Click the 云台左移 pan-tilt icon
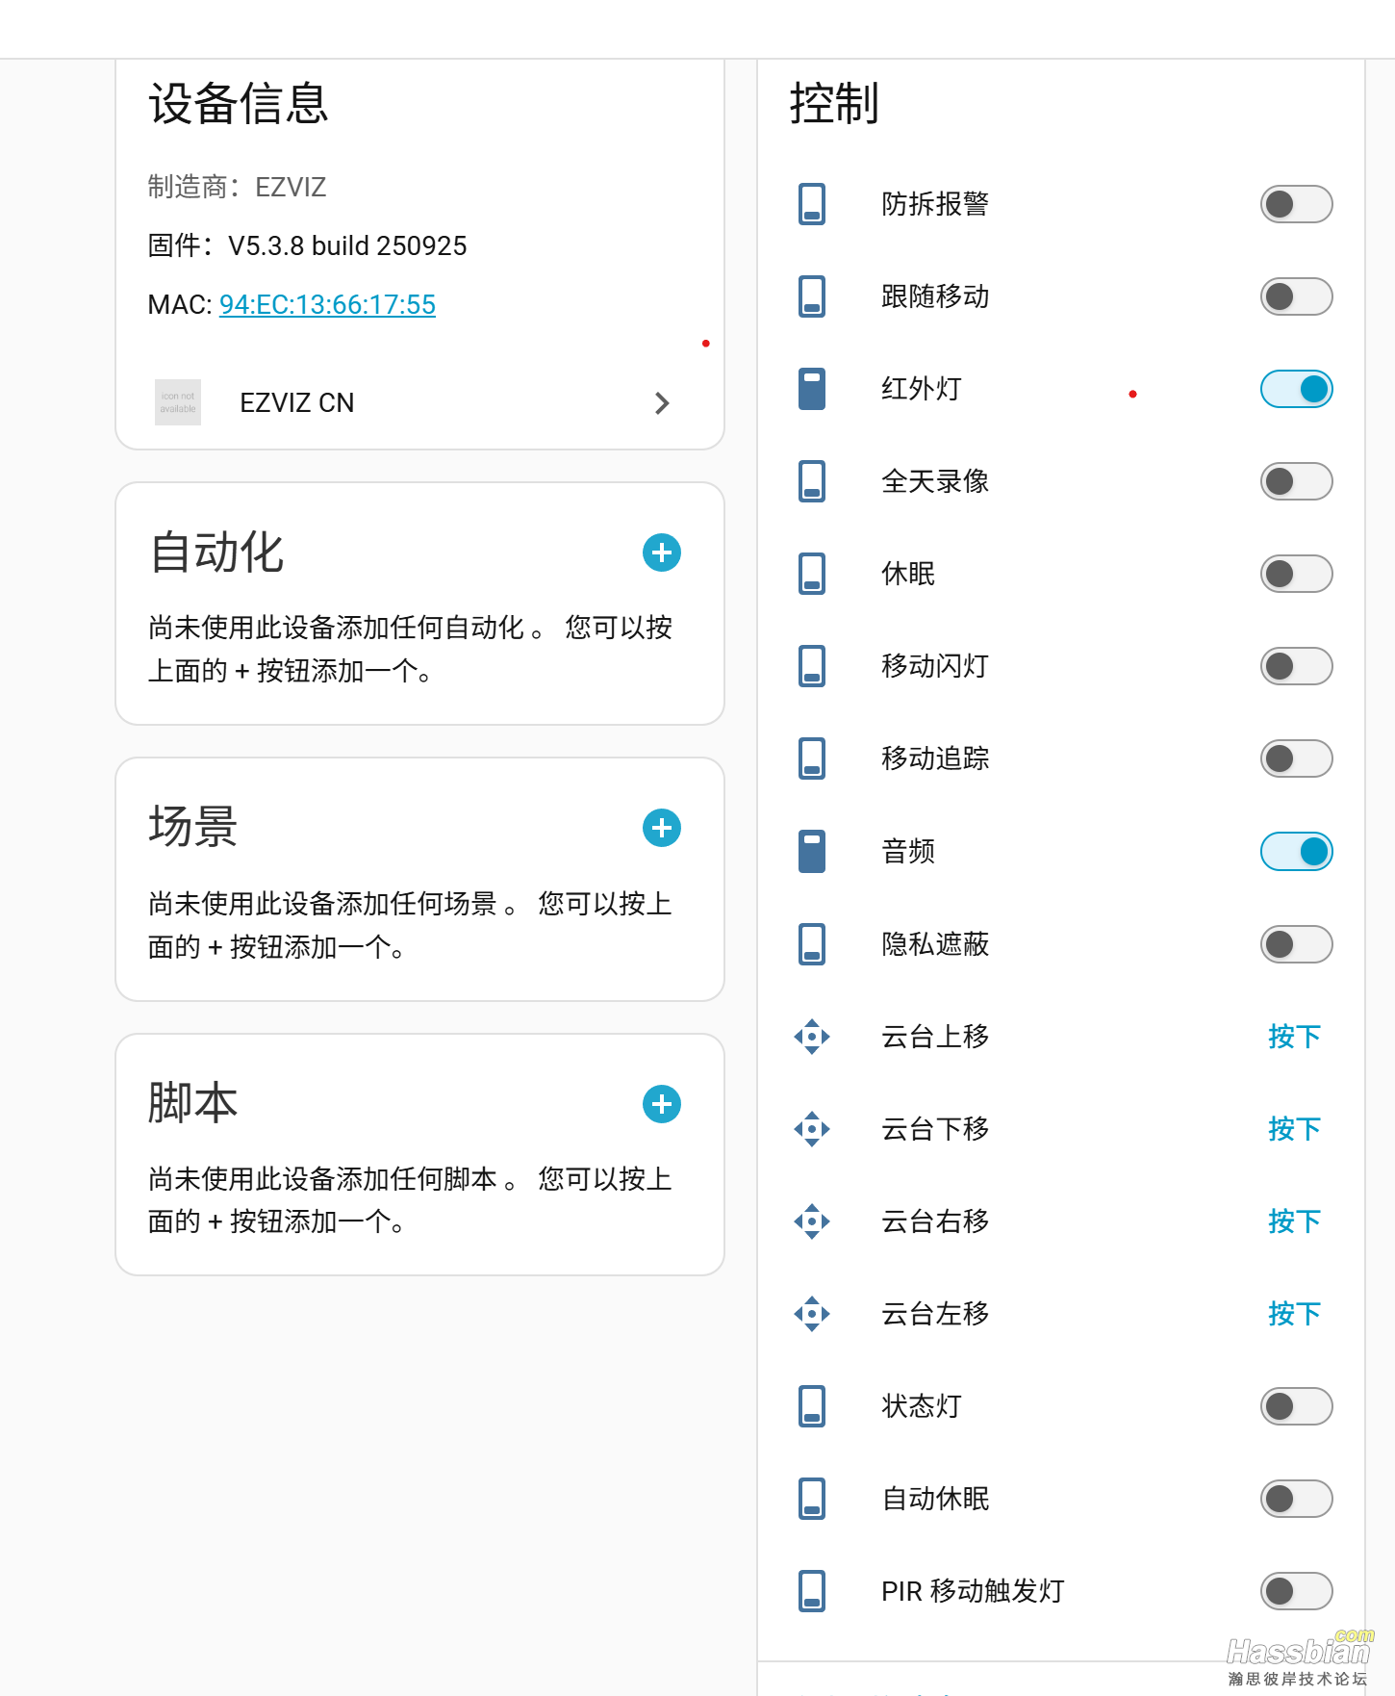The height and width of the screenshot is (1696, 1395). coord(812,1314)
